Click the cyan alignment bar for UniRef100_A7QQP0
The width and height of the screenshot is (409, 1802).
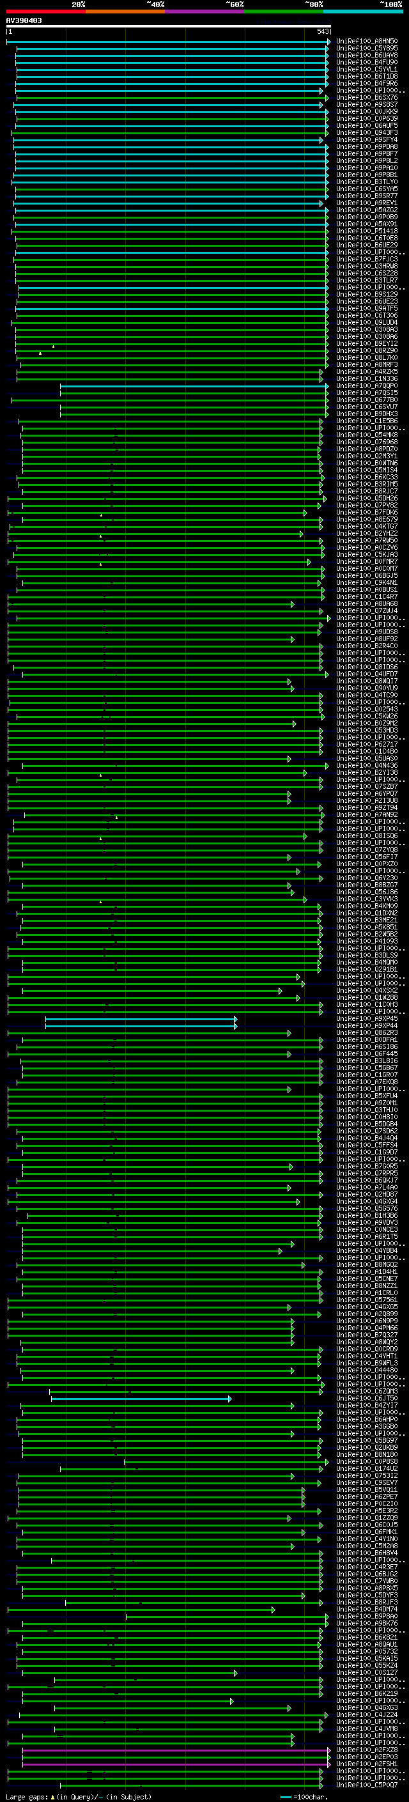[x=194, y=386]
